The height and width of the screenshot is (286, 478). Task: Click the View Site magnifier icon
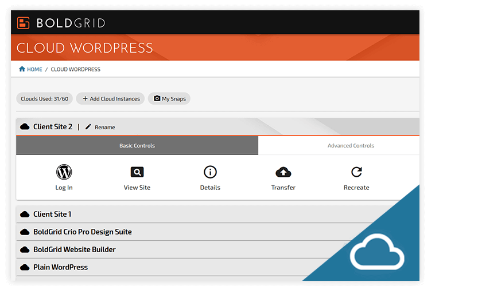(137, 172)
